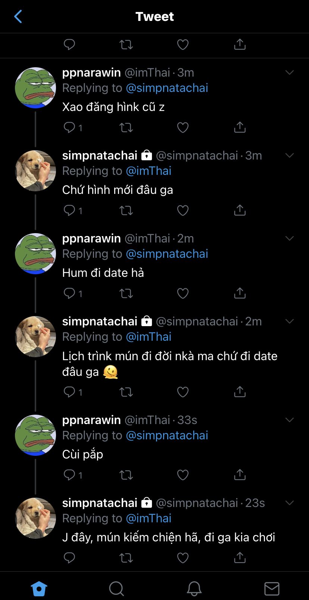The height and width of the screenshot is (600, 309).
Task: Open the @simpnatachai mention in the first reply
Action: (x=167, y=88)
